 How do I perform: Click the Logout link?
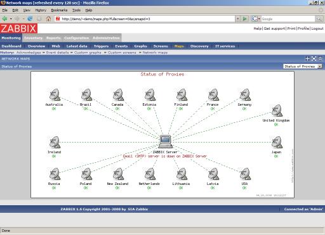[x=317, y=29]
